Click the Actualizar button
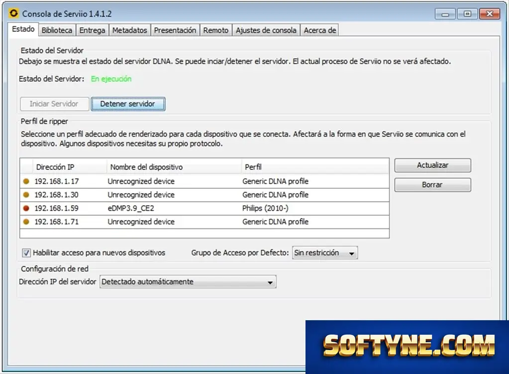509x374 pixels. (433, 165)
